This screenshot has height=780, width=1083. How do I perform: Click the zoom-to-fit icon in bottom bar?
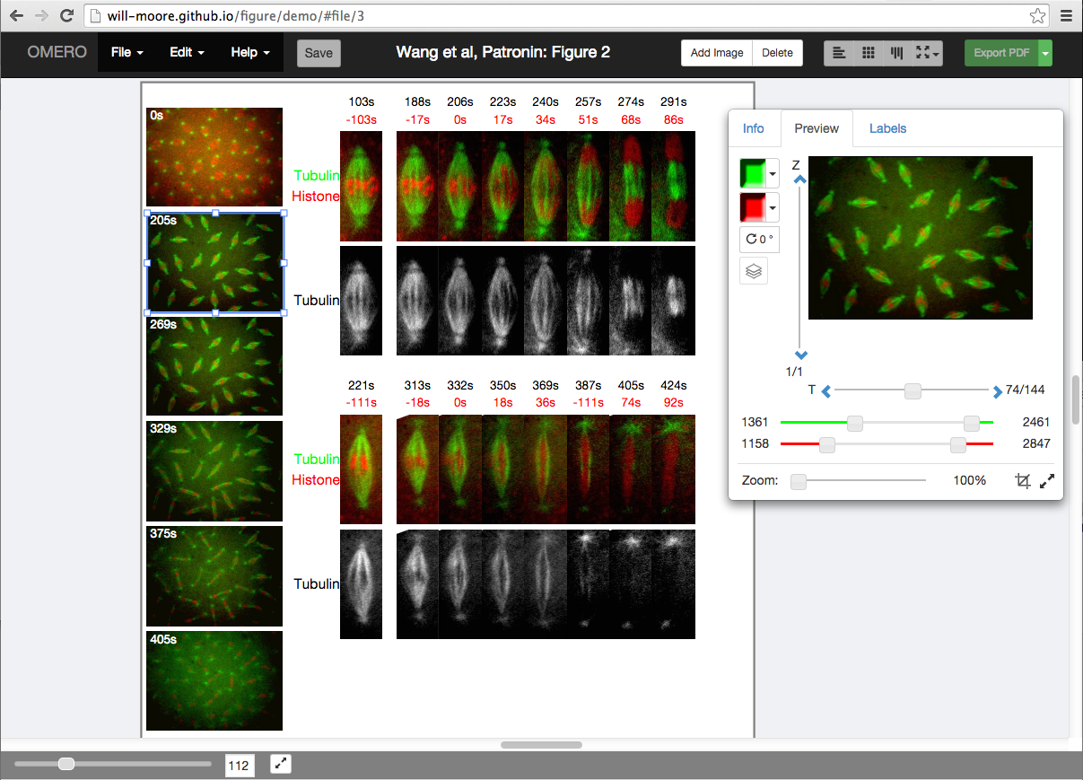(x=281, y=764)
